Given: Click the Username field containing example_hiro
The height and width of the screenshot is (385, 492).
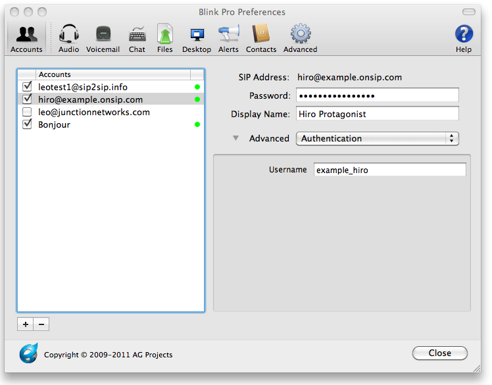Looking at the screenshot, I should point(389,170).
